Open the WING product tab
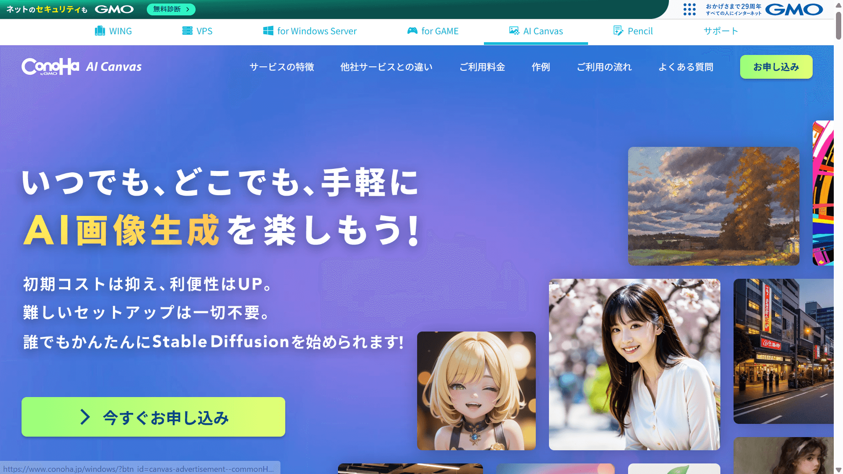The height and width of the screenshot is (474, 843). [x=113, y=31]
